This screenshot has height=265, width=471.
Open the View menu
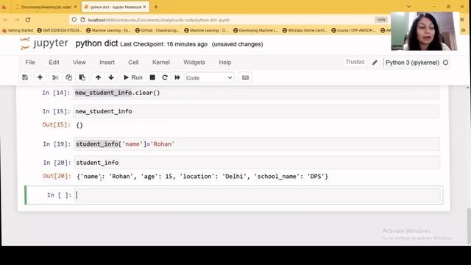(x=79, y=62)
